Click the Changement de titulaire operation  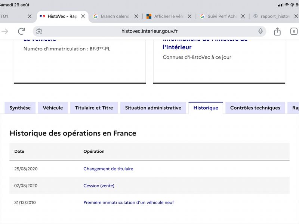[108, 169]
